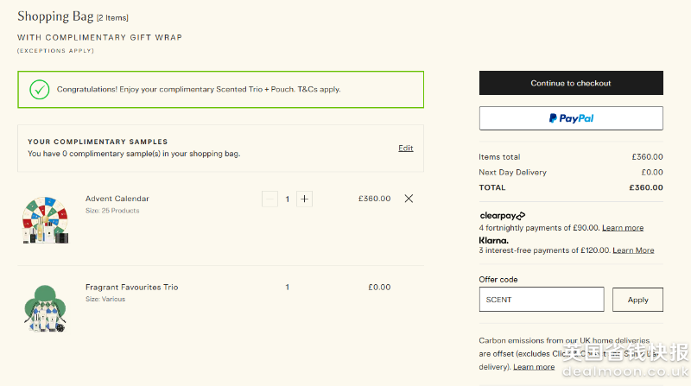The image size is (691, 386).
Task: Edit your complimentary samples
Action: pos(406,149)
